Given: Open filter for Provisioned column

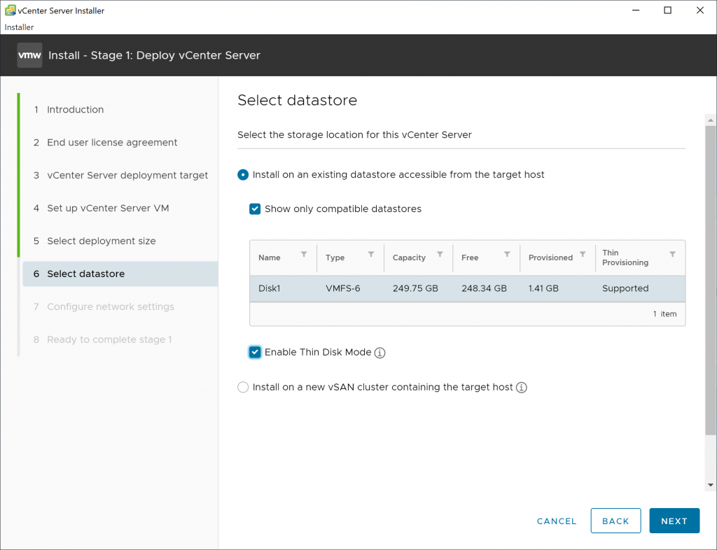Looking at the screenshot, I should point(583,255).
